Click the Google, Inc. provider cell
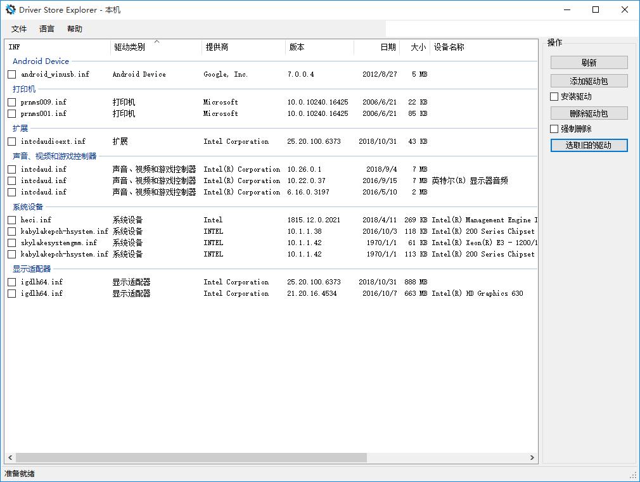 (x=226, y=74)
